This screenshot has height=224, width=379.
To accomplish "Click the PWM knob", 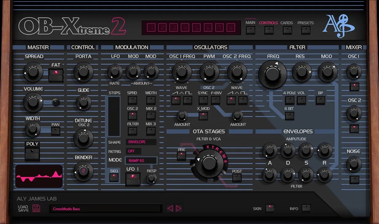I will point(209,72).
